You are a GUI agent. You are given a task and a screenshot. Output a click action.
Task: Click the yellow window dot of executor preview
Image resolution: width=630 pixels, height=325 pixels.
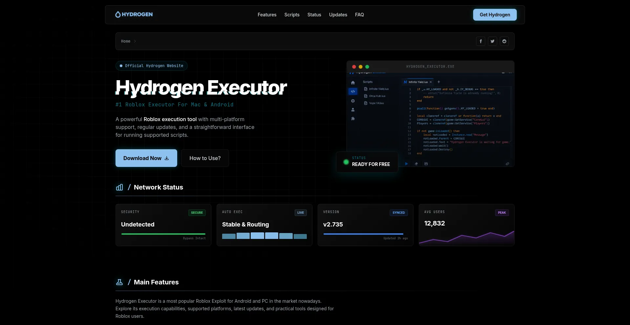click(361, 67)
